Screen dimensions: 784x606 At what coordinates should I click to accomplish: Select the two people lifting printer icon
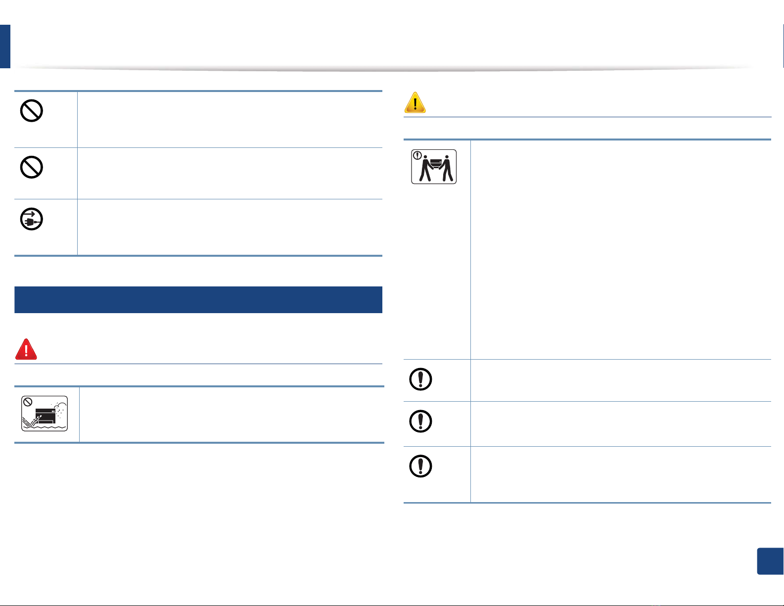434,167
